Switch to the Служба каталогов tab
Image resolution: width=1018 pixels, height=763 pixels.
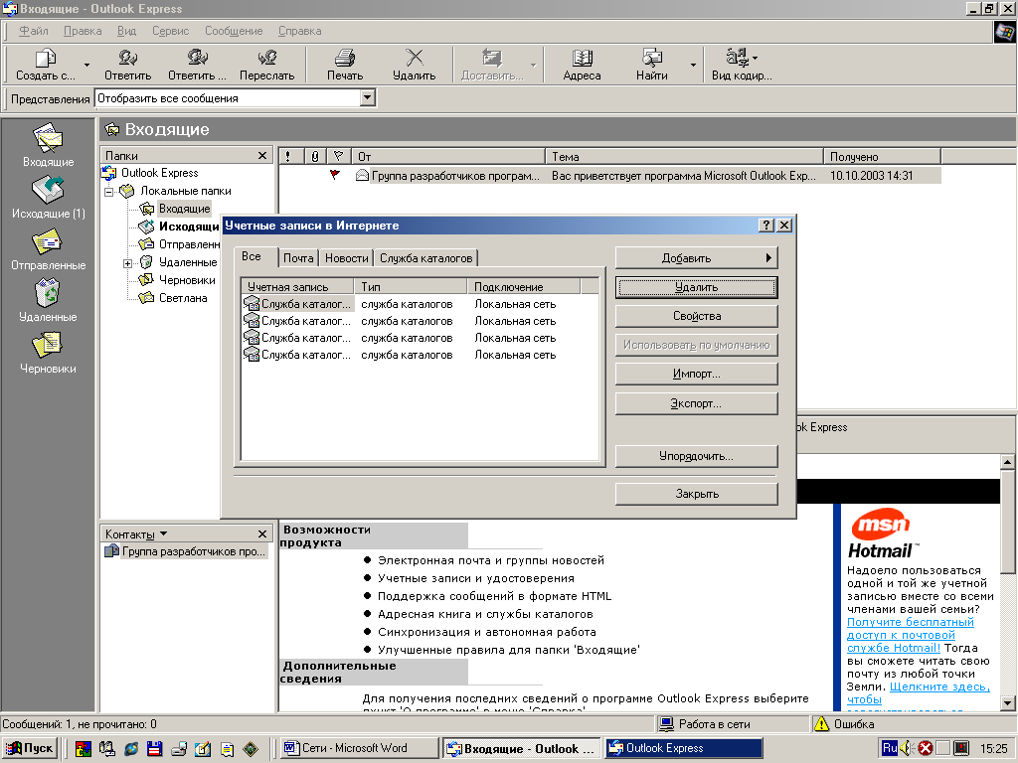pos(425,258)
